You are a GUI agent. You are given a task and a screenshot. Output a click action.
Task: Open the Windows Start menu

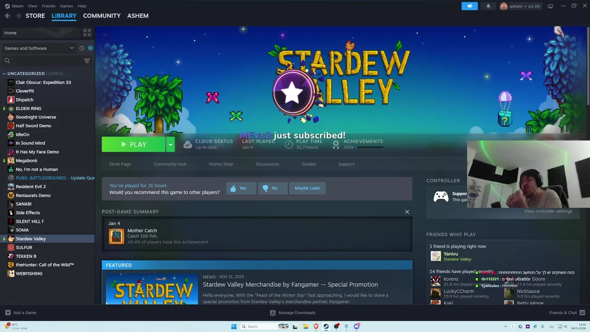pos(234,326)
